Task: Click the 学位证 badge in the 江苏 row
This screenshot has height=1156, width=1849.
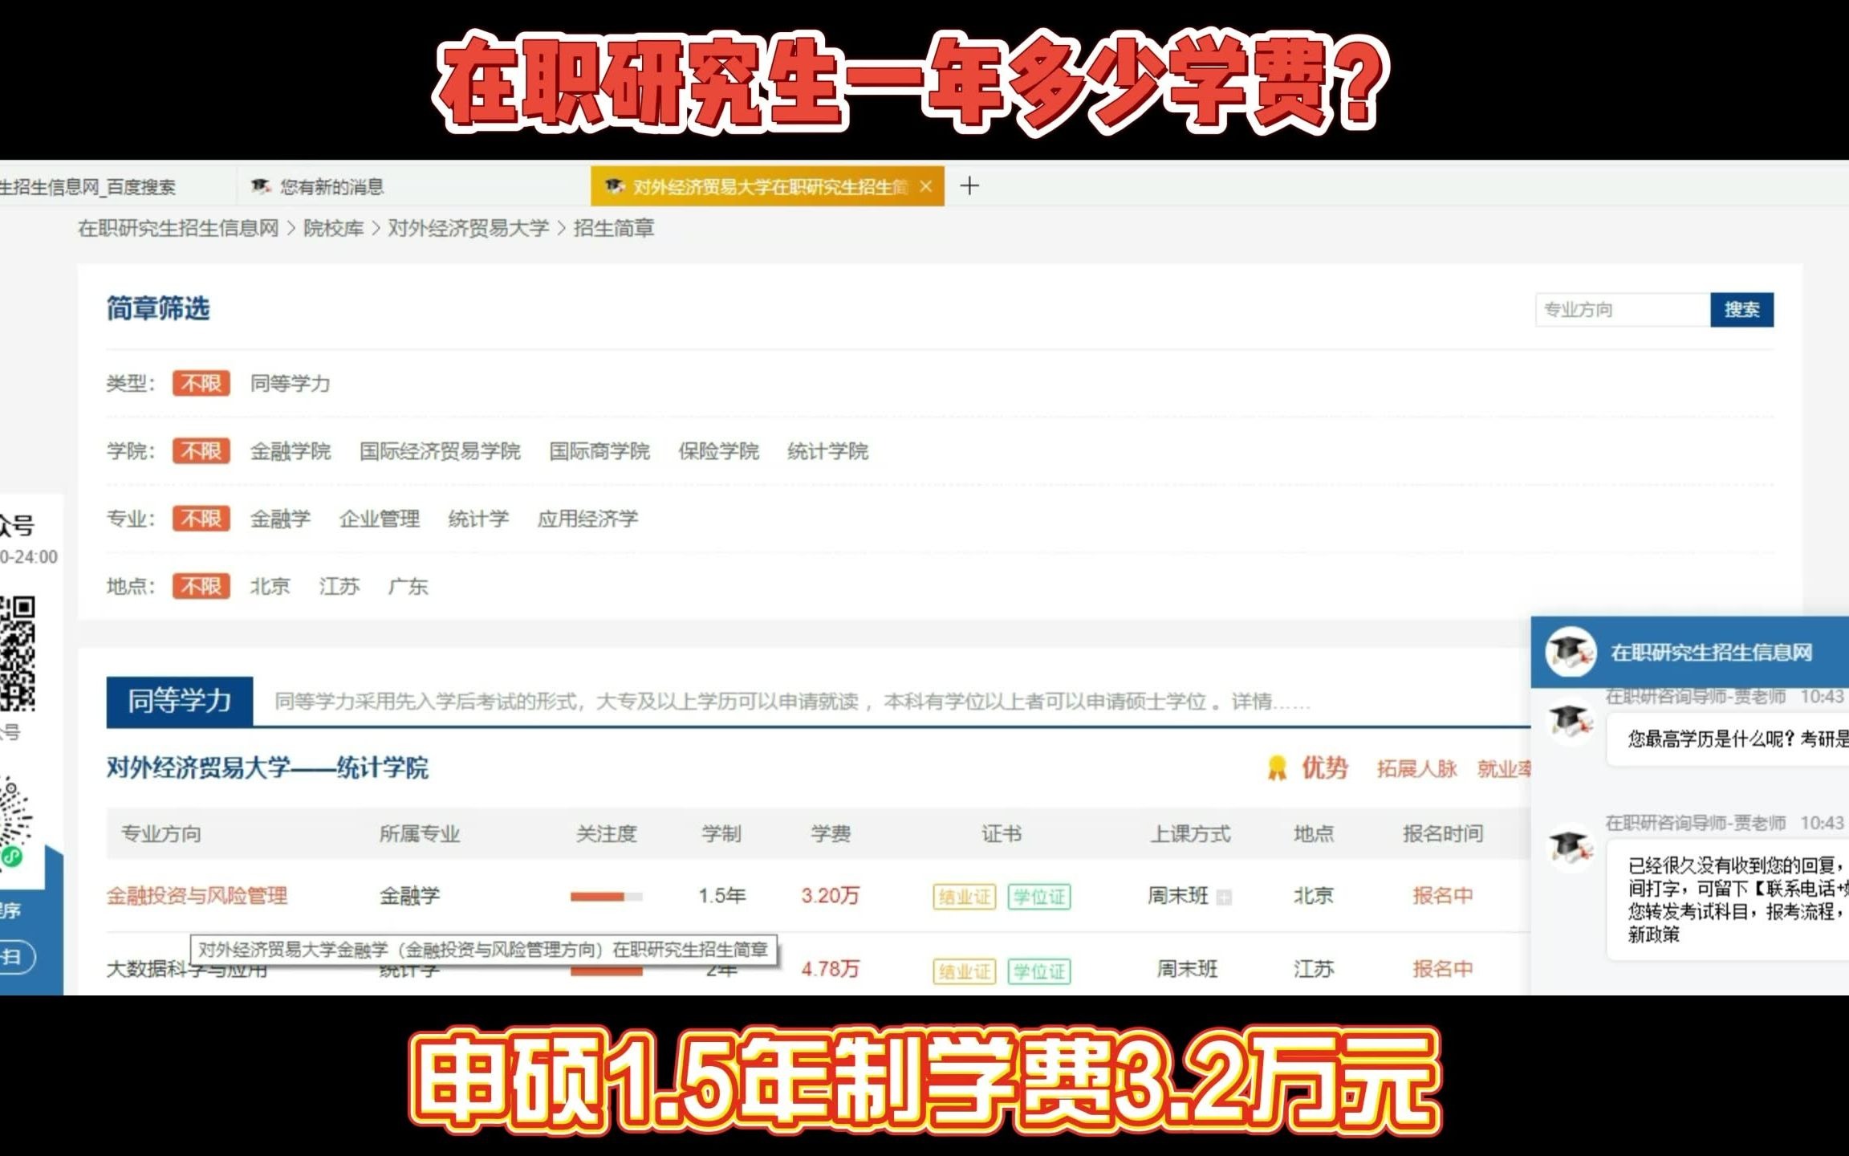Action: (x=1039, y=971)
